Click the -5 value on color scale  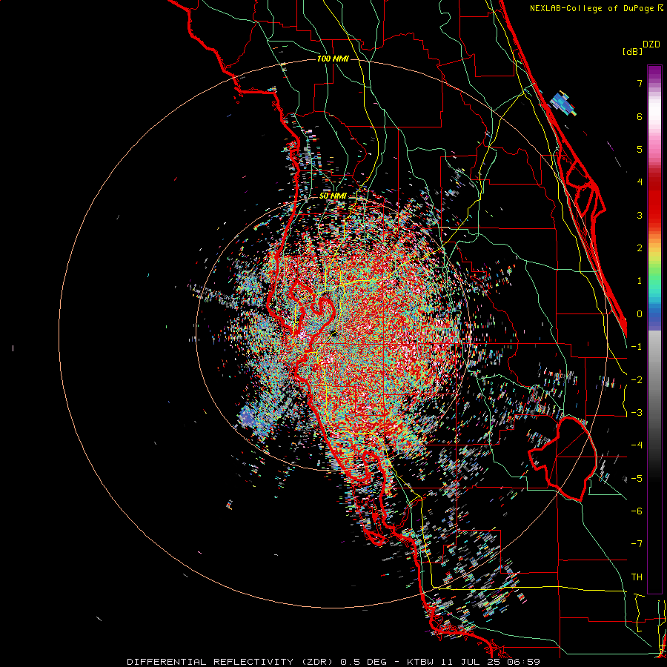[x=637, y=479]
